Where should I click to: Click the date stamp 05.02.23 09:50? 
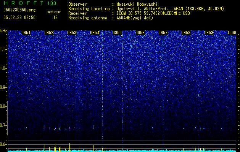pyautogui.click(x=19, y=17)
